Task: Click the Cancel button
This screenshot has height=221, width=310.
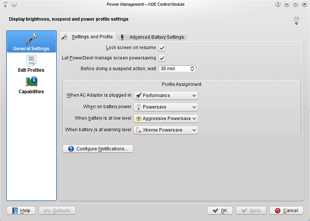Action: pyautogui.click(x=286, y=211)
